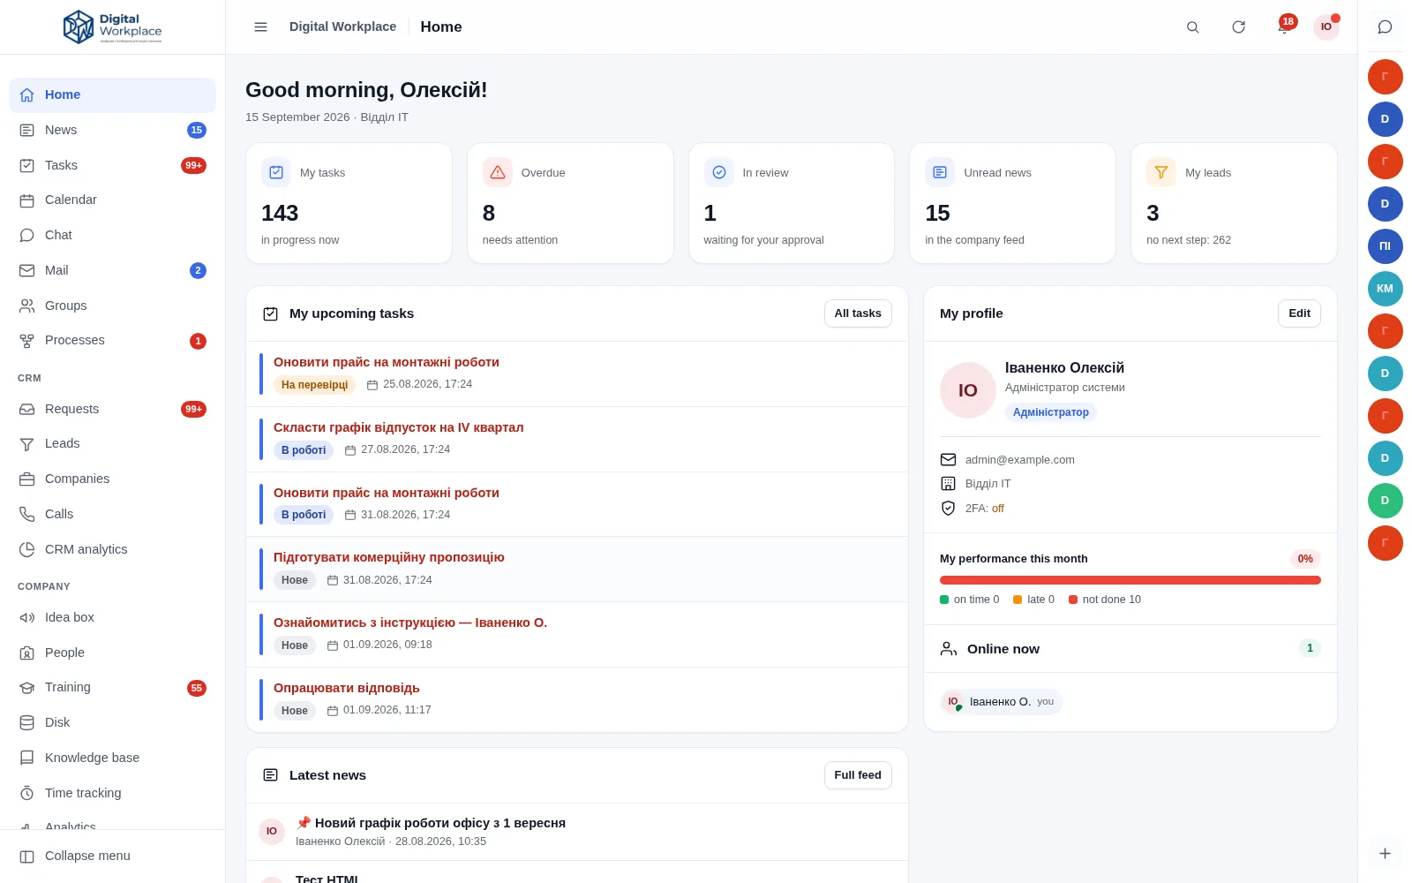Screen dimensions: 1412x883
Task: Open notifications bell with 18 badge
Action: (1284, 26)
